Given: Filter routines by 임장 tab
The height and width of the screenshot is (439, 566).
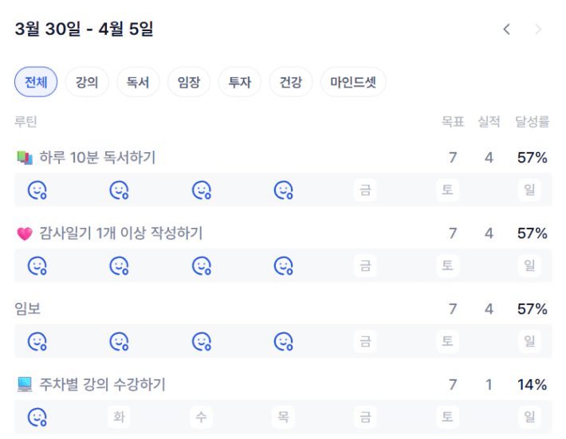Looking at the screenshot, I should pos(189,82).
